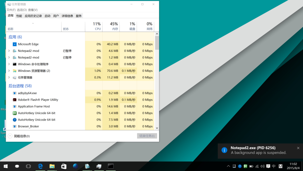Sort by the 状态 column header
This screenshot has height=171, width=303.
click(x=73, y=26)
